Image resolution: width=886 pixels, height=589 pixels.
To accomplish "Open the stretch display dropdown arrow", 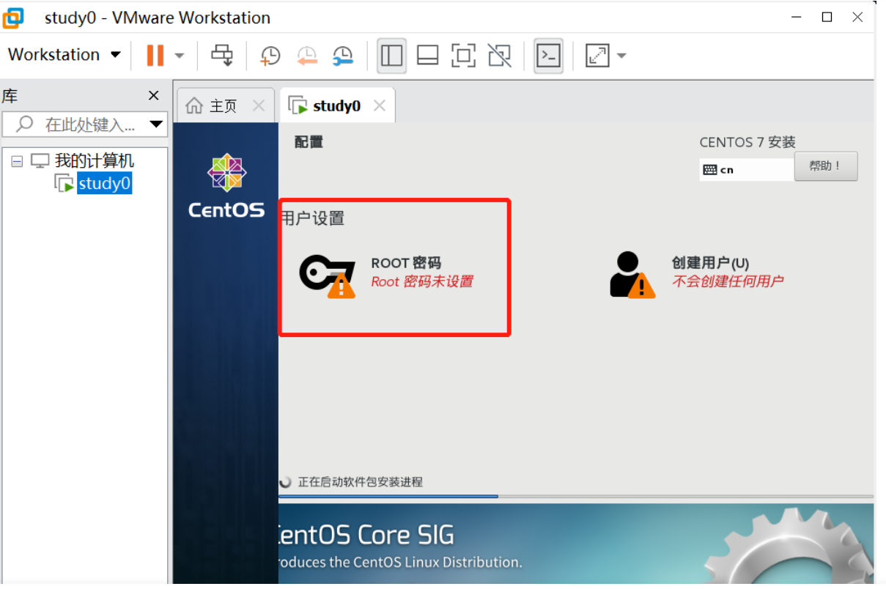I will point(621,56).
